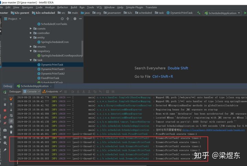The width and height of the screenshot is (247, 166).
Task: Click the Force Step Into icon
Action: [84, 92]
